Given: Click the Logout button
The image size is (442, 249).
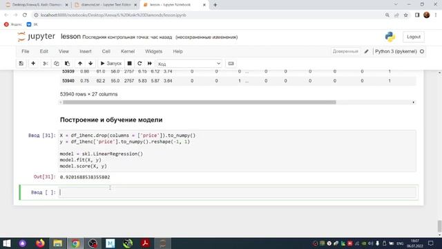Looking at the screenshot, I should [x=414, y=37].
